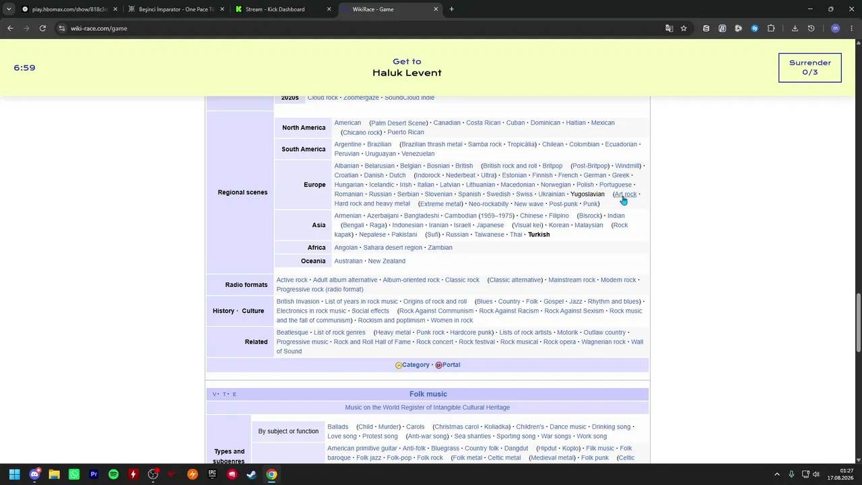Open Music on the World Register link
This screenshot has height=485, width=862.
pyautogui.click(x=427, y=408)
